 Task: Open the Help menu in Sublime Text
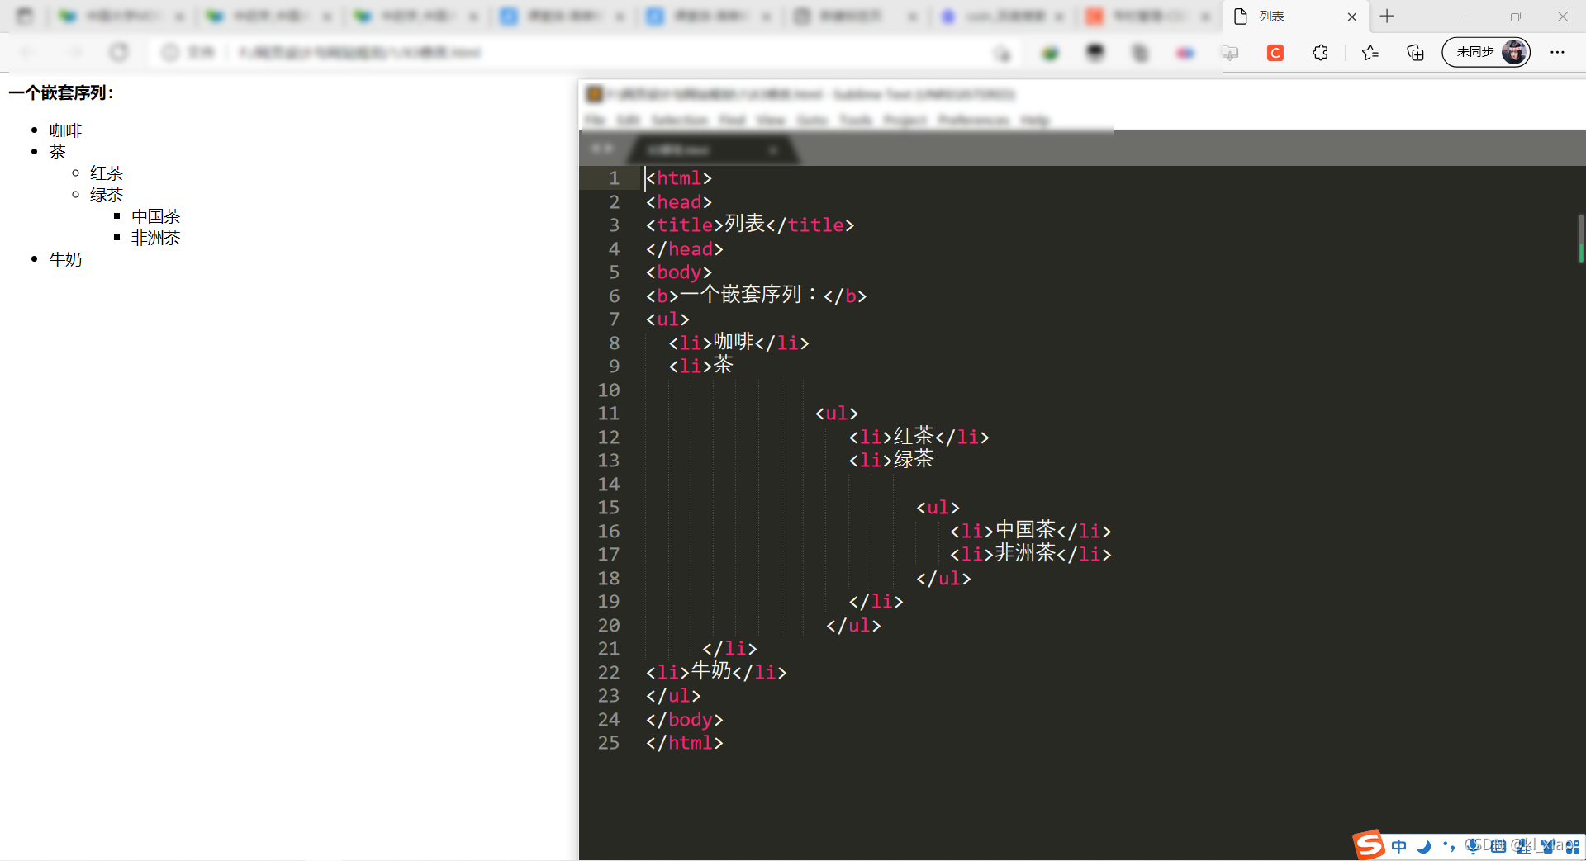(x=1034, y=121)
